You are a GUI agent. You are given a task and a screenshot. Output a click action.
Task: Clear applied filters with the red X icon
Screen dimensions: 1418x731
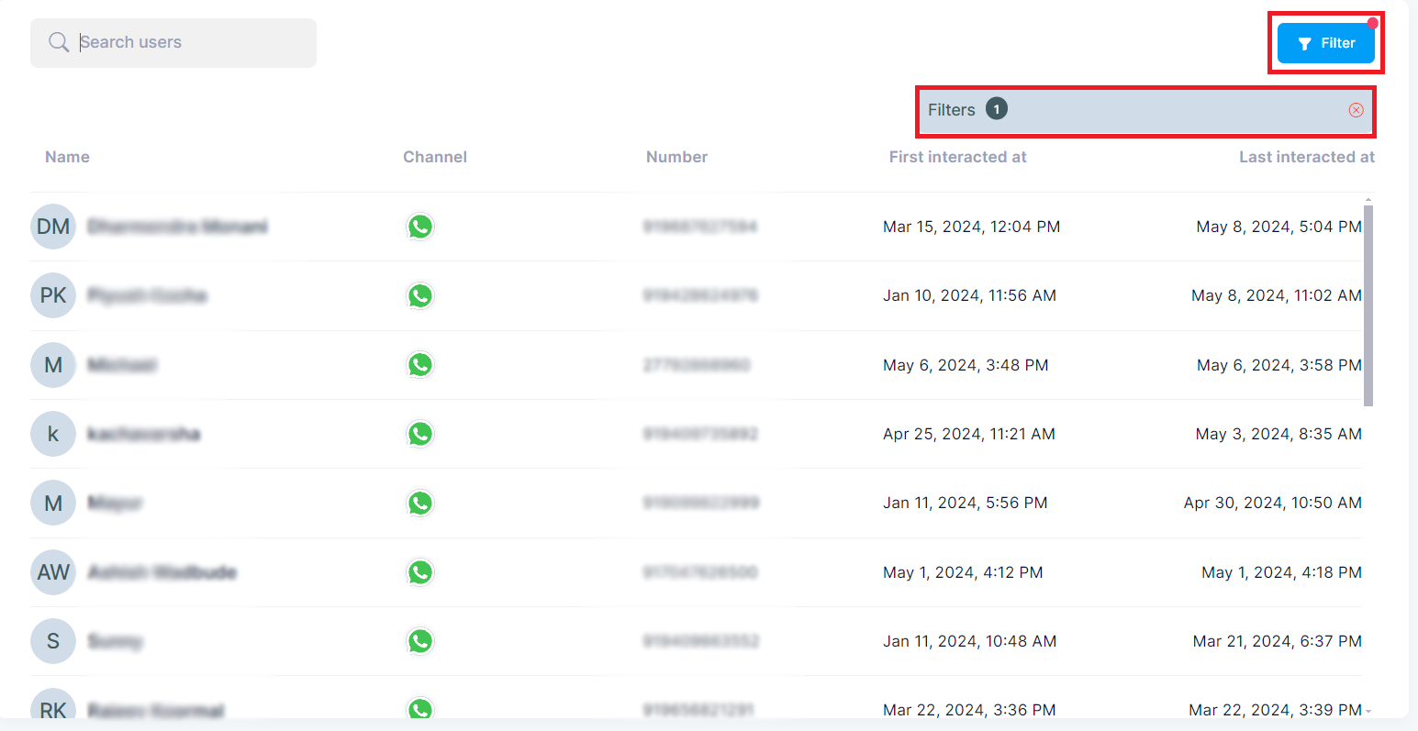[1356, 110]
